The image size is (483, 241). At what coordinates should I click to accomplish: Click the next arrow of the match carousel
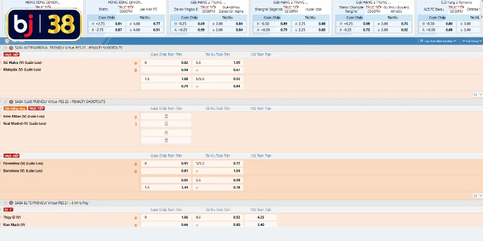coord(481,17)
